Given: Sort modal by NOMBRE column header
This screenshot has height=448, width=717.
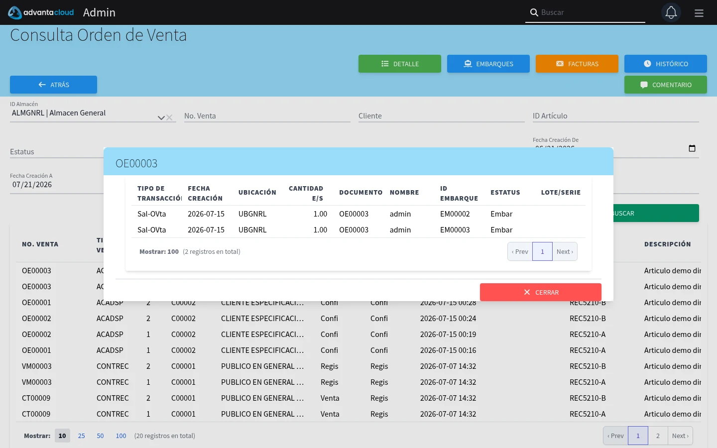Looking at the screenshot, I should click(404, 192).
